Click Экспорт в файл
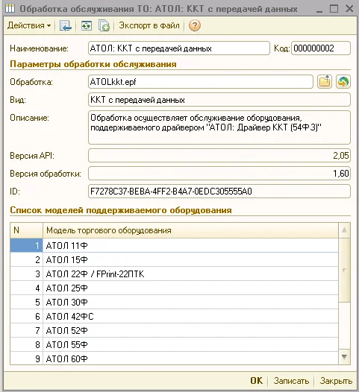359x392 pixels. (x=149, y=25)
